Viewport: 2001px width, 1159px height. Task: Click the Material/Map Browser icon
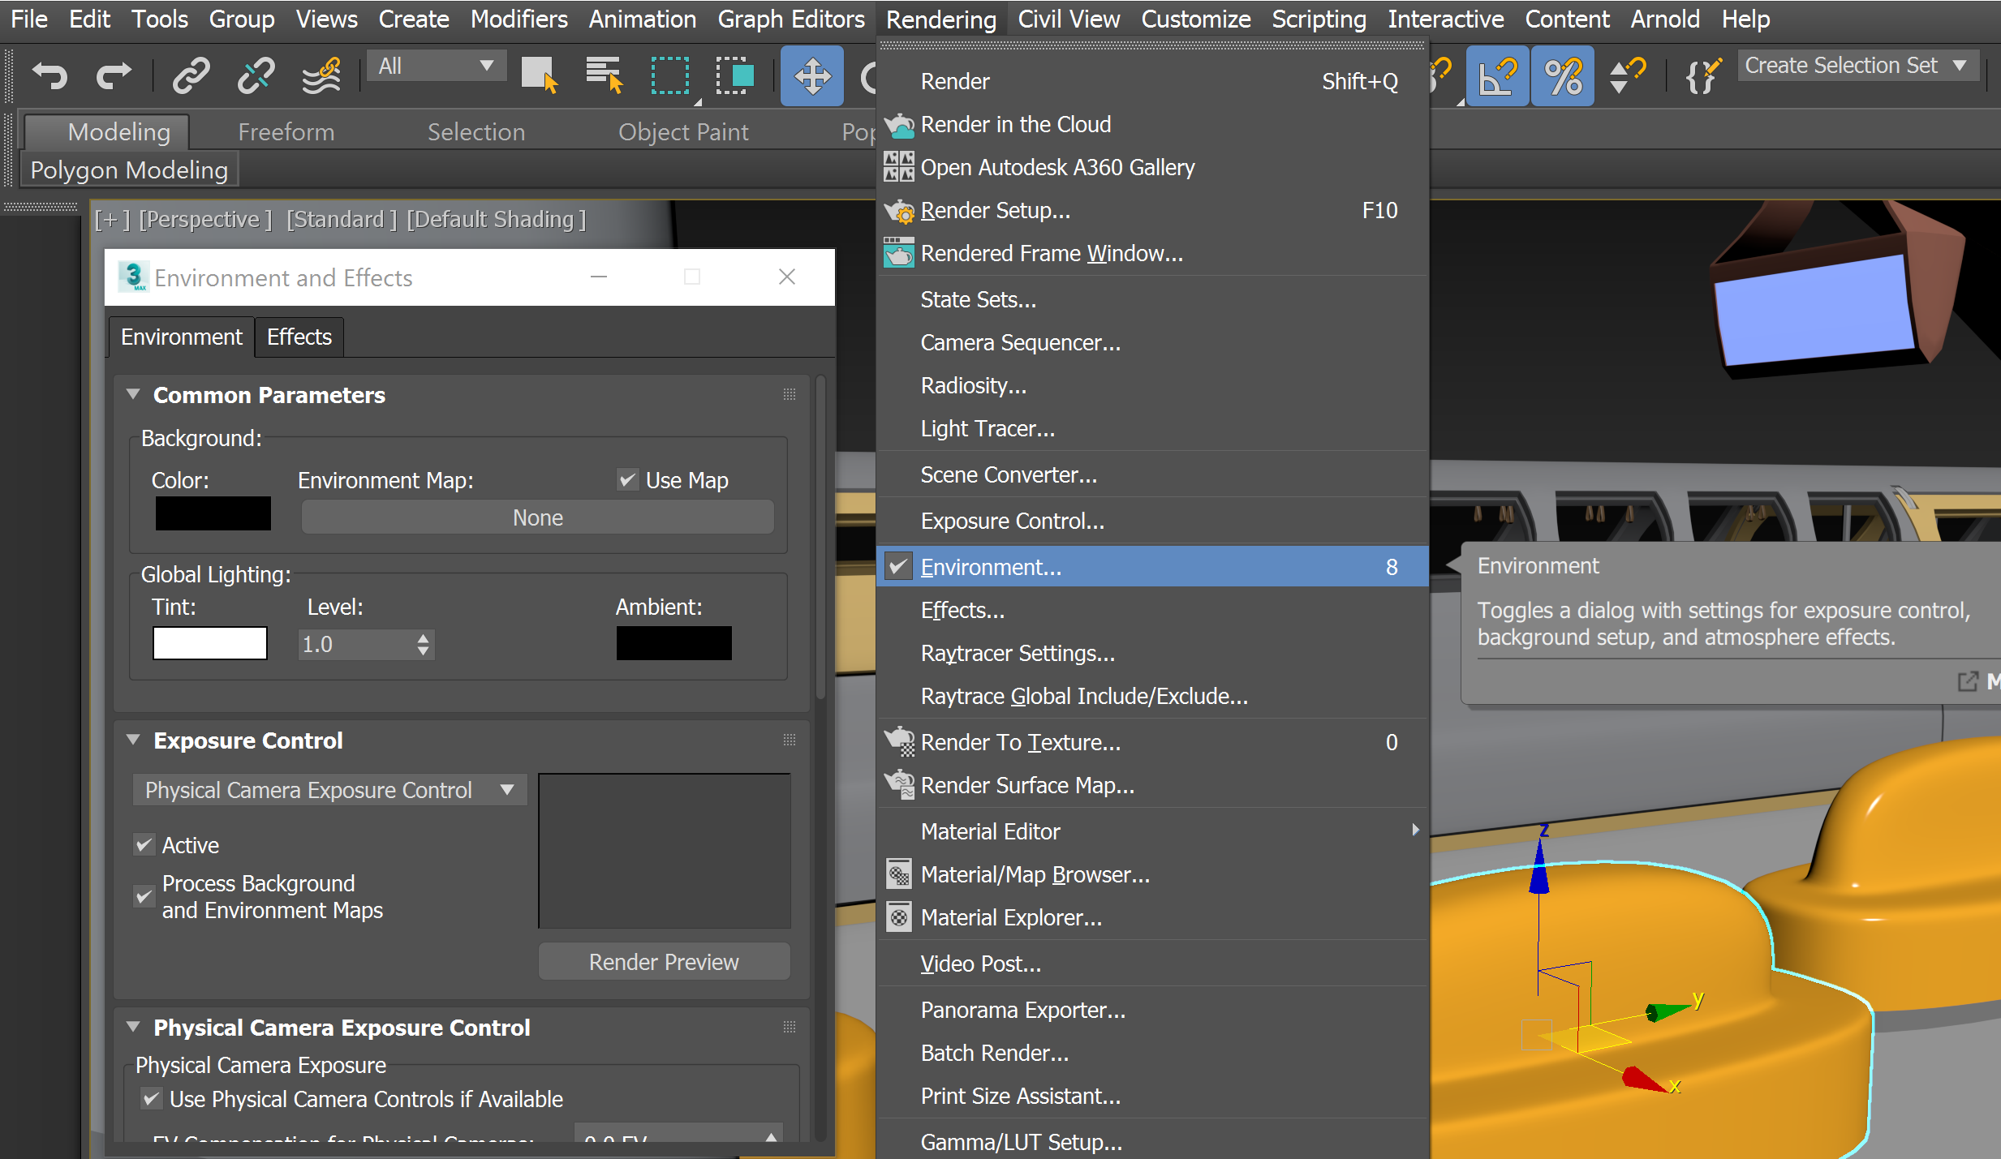[x=898, y=875]
